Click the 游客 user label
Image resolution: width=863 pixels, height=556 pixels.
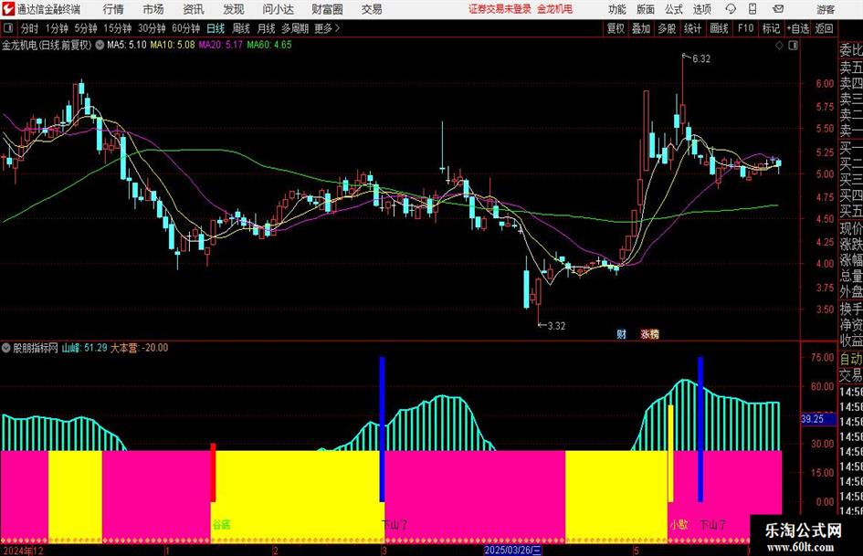point(825,9)
